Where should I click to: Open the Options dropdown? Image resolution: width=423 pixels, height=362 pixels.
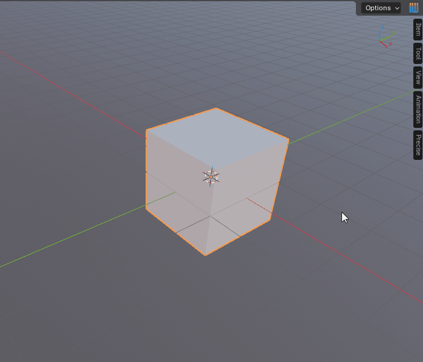pos(381,8)
